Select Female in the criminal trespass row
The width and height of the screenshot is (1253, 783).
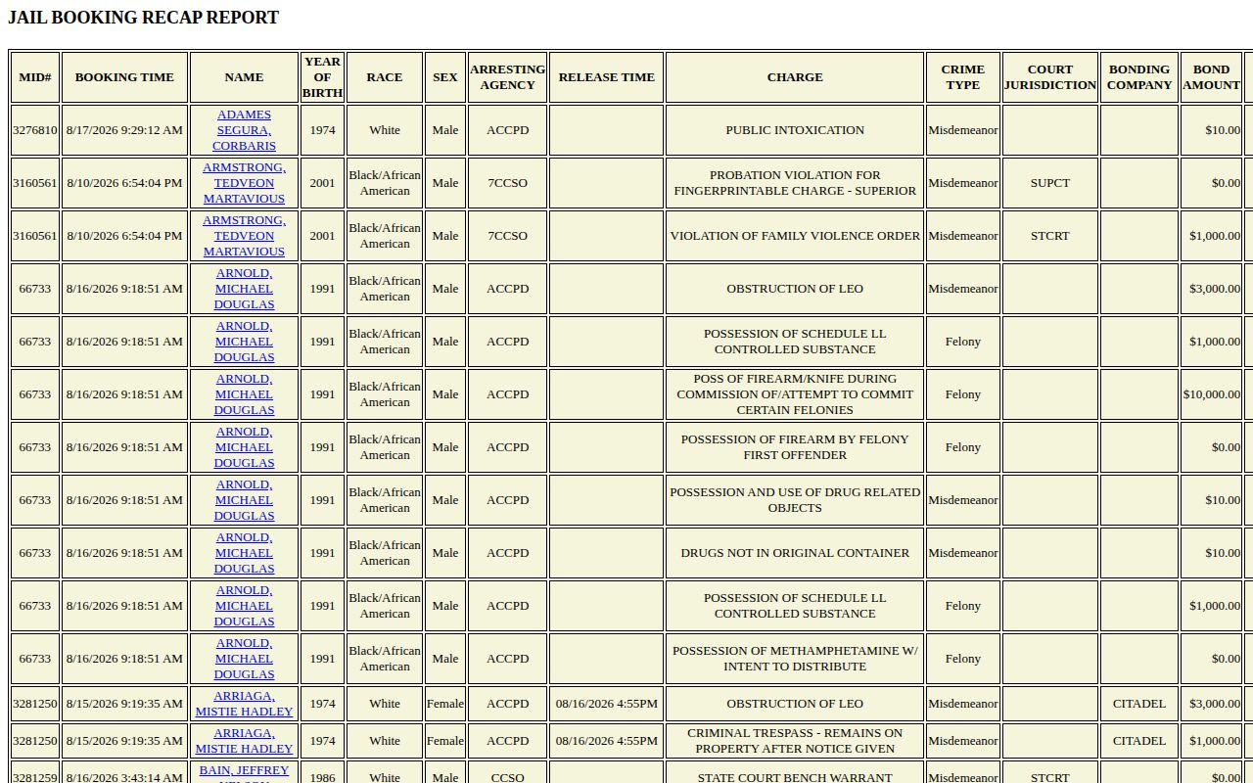pos(445,741)
